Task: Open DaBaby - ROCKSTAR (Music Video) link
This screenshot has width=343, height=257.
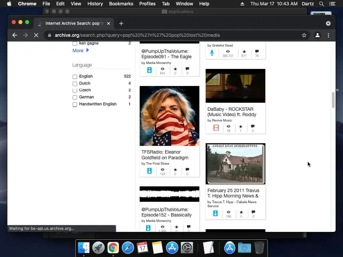Action: click(x=232, y=112)
